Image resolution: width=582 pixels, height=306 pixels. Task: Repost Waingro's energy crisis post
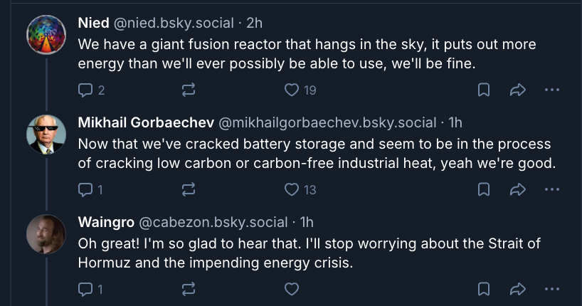click(189, 289)
